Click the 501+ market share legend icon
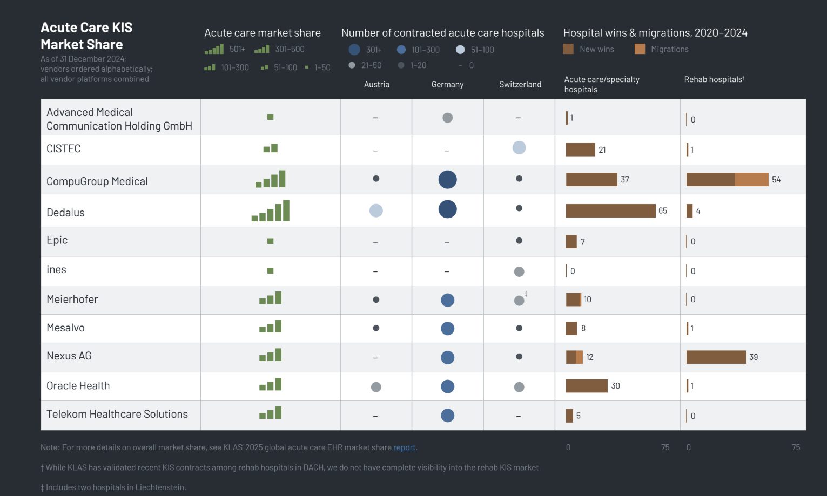Image resolution: width=827 pixels, height=496 pixels. click(214, 50)
